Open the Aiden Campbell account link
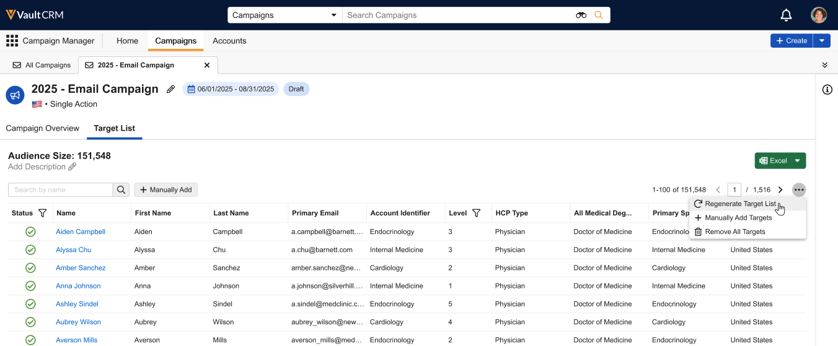Viewport: 838px width, 346px height. [x=81, y=231]
